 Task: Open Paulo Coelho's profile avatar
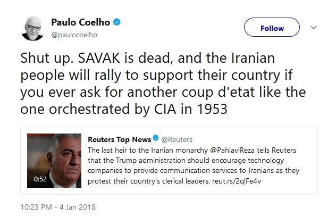pyautogui.click(x=32, y=28)
